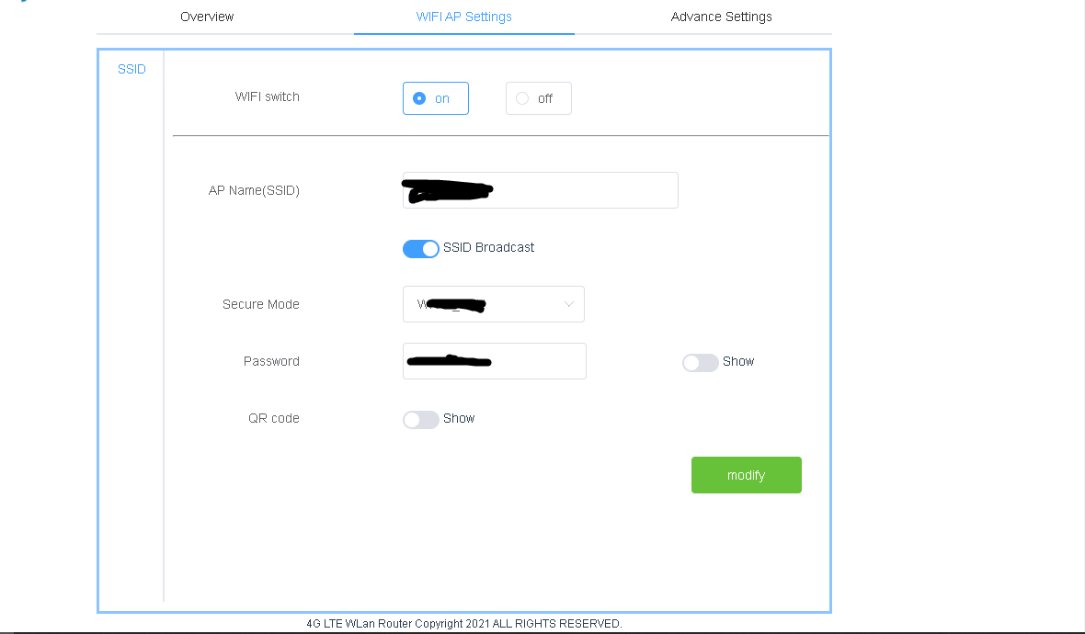1085x634 pixels.
Task: Click the 4G LTE WLan Router footer text
Action: 464,624
